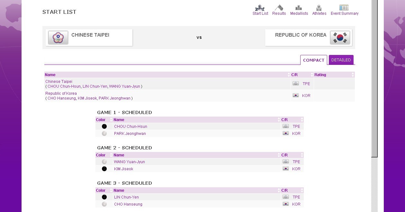Open the Results checkered flag icon
Screen dimensions: 405x212
279,8
